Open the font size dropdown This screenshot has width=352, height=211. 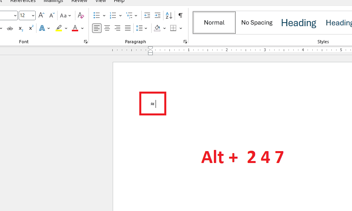coord(33,15)
